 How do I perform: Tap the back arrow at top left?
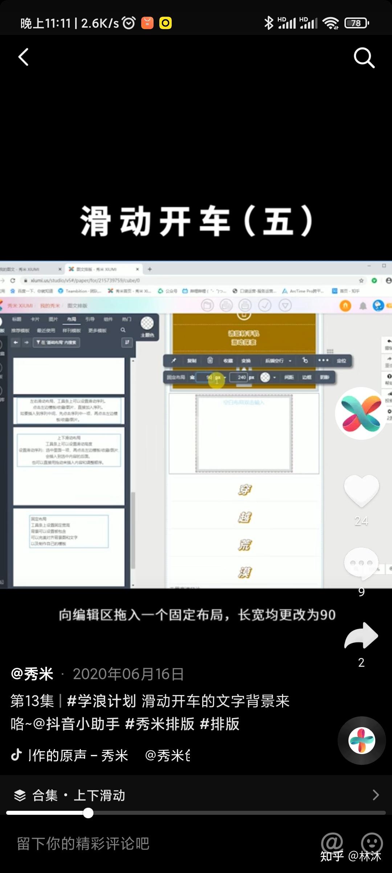23,57
